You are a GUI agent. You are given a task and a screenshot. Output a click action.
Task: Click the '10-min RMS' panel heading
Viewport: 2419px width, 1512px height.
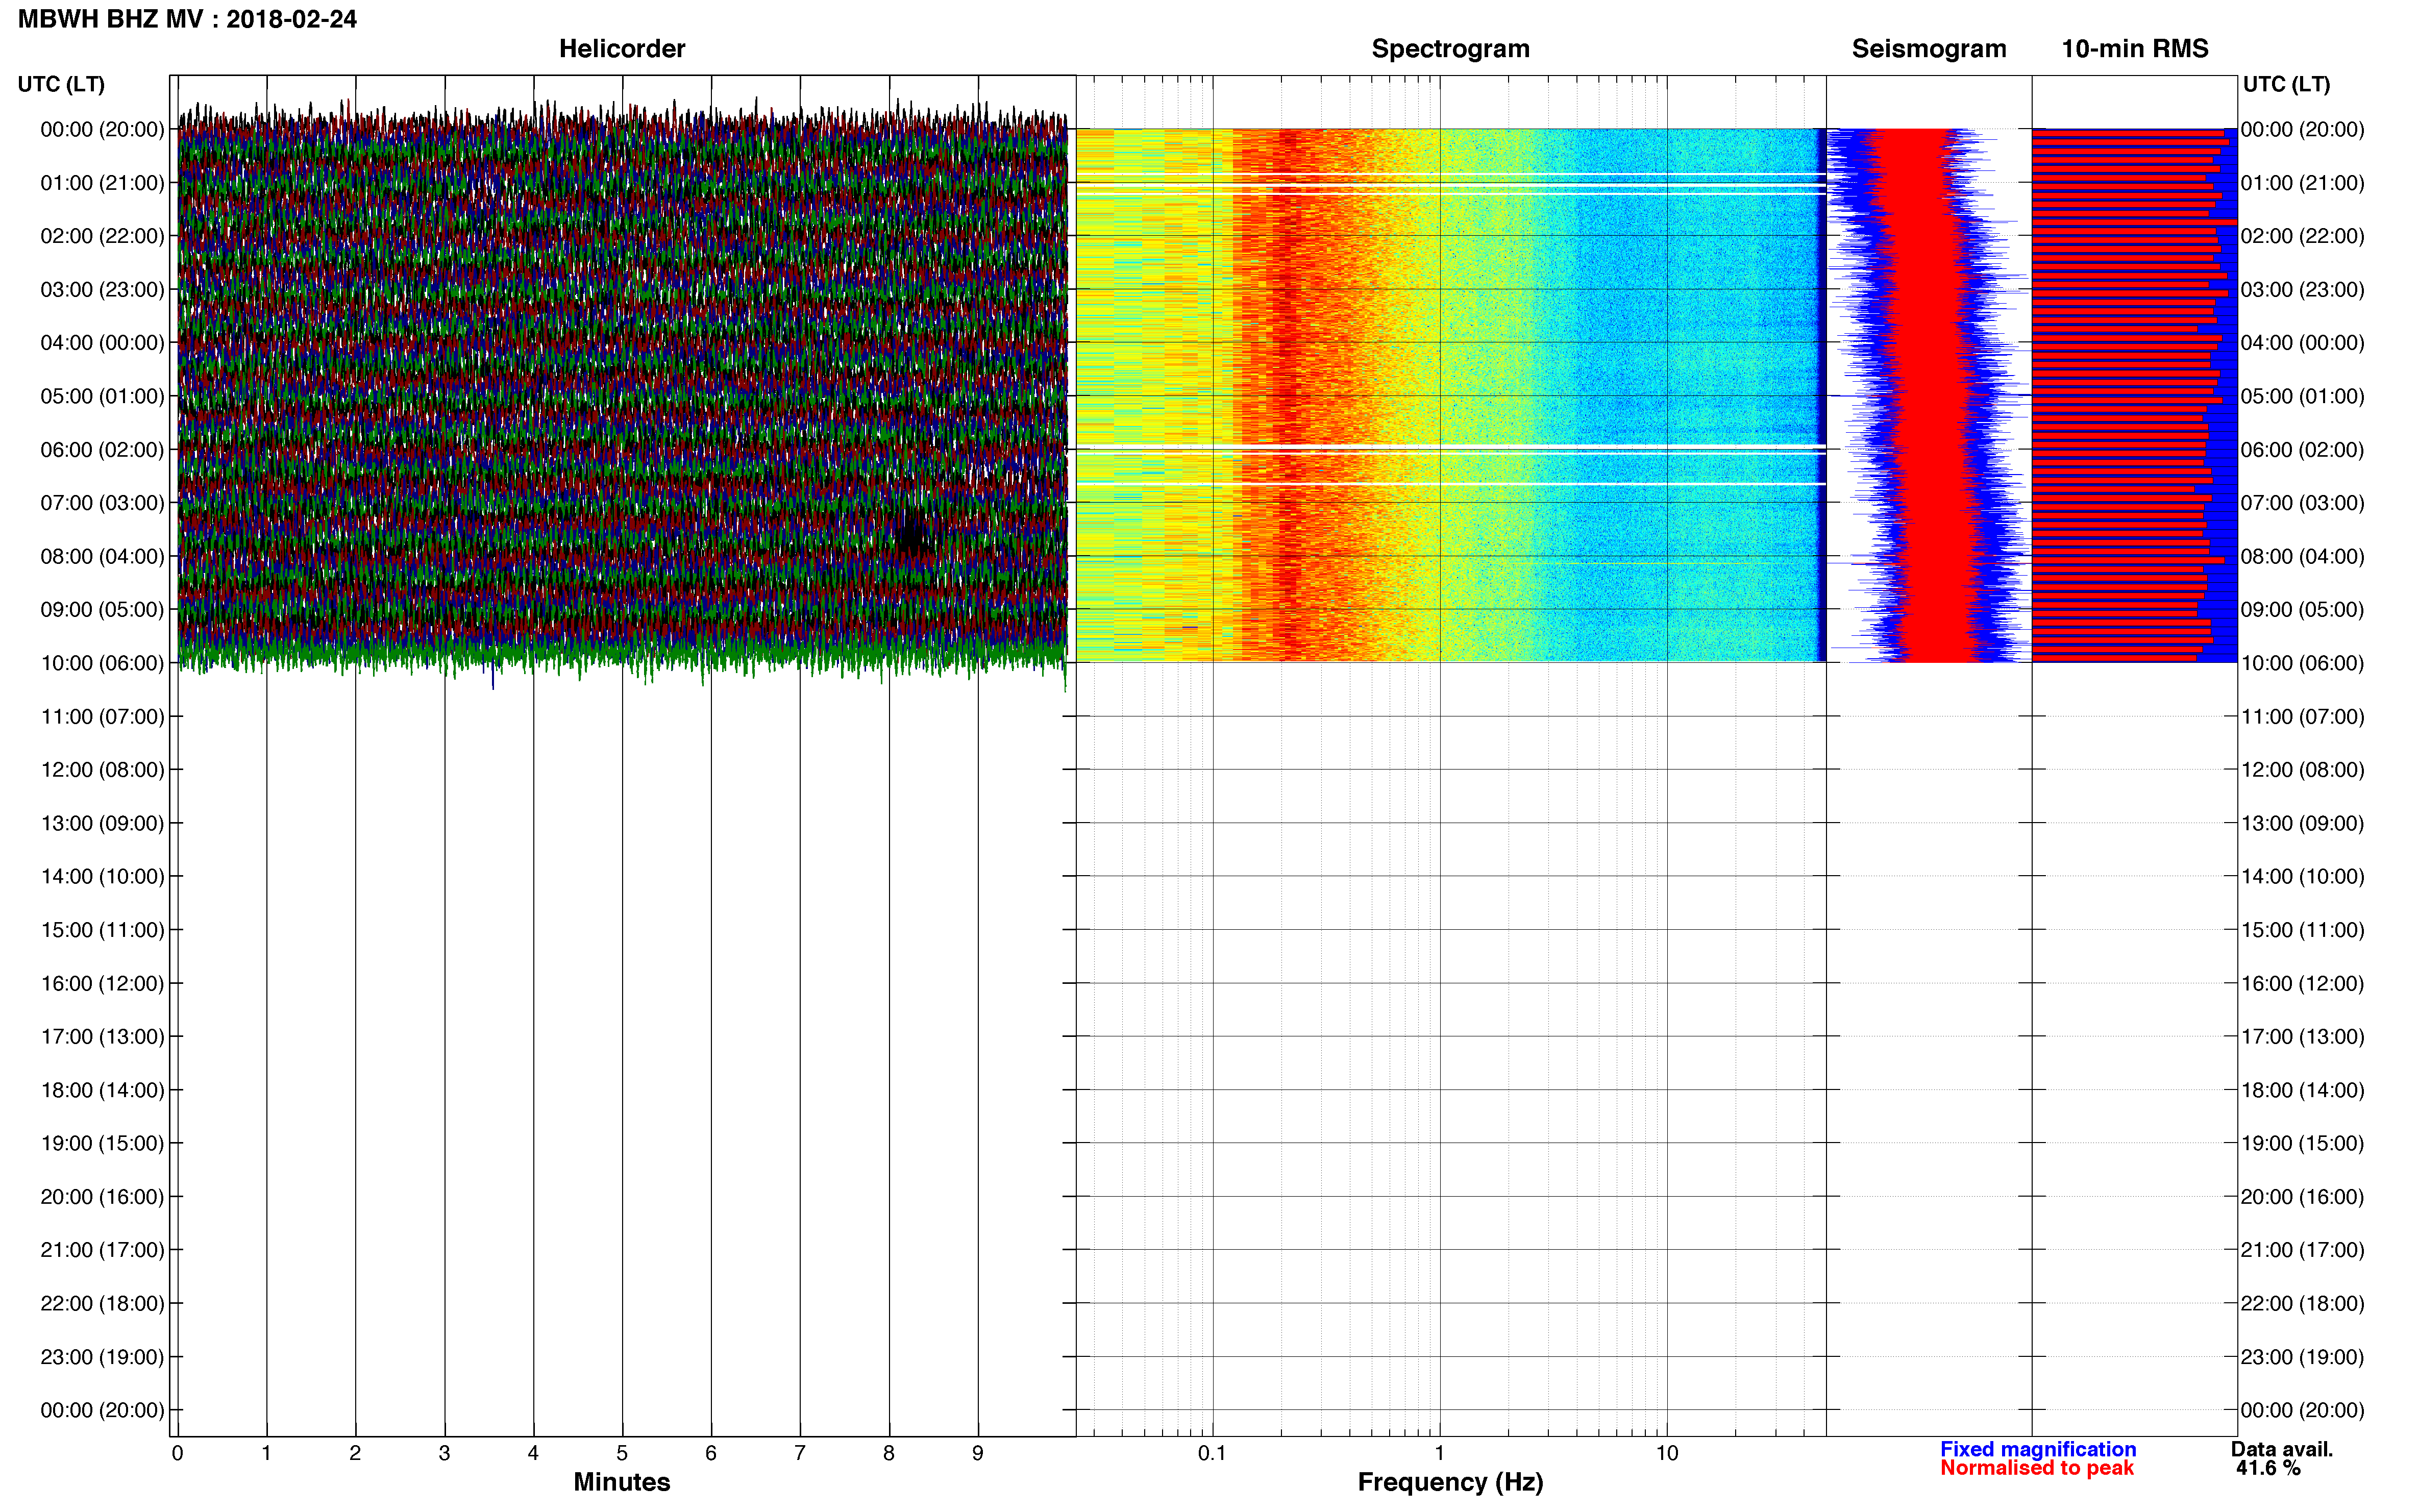click(x=2135, y=48)
